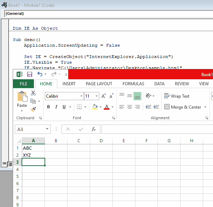Center cell text horizontally
This screenshot has width=213, height=207.
[130, 107]
